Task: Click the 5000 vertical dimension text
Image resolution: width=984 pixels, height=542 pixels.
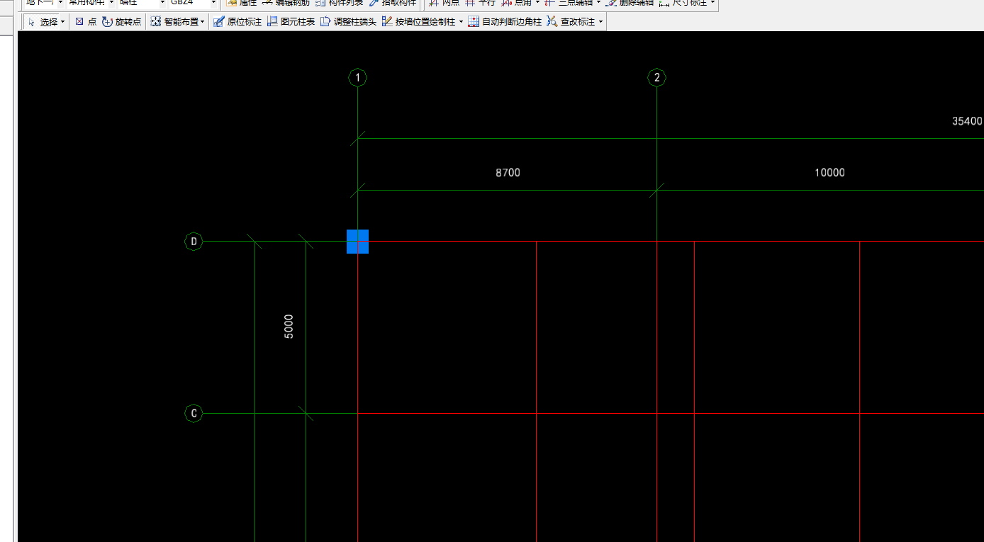Action: (289, 327)
